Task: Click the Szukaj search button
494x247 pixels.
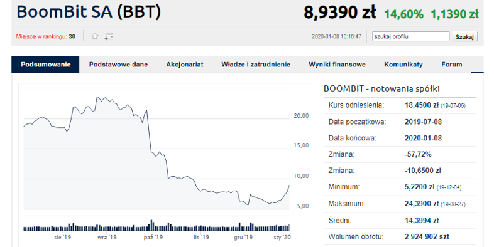Action: (x=464, y=36)
